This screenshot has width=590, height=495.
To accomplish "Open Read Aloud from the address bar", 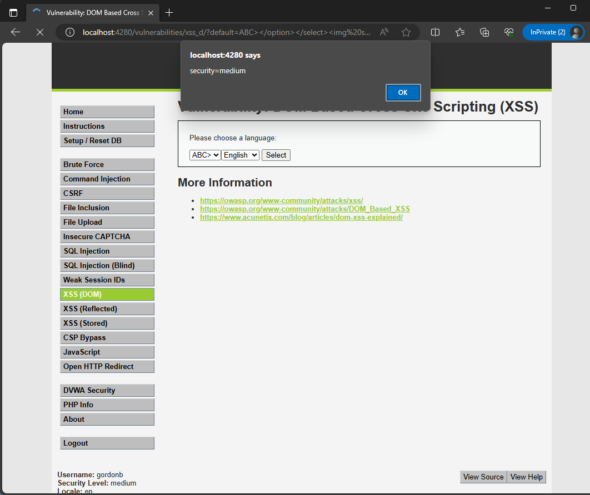I will (384, 32).
